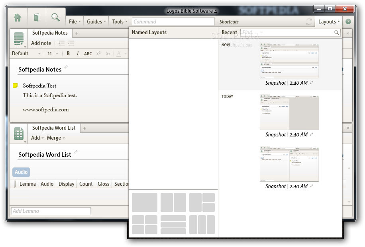Screen dimensions: 365x247
Task: Select two-column layout icon
Action: [x=173, y=202]
